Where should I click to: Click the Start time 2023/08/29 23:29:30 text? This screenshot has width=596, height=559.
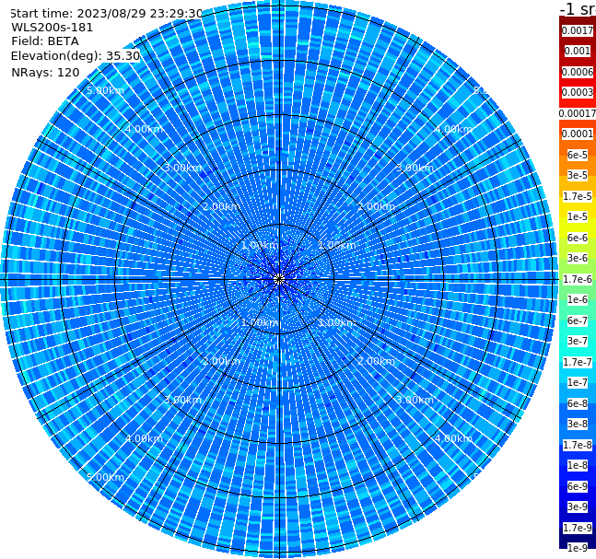[106, 14]
